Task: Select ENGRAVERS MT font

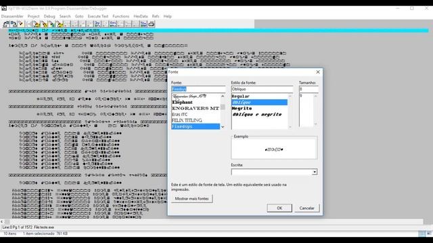Action: [196, 108]
